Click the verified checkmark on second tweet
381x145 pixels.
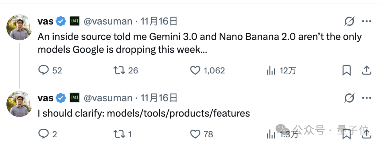(61, 98)
